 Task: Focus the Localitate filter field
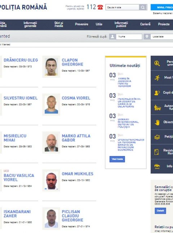click(x=161, y=36)
